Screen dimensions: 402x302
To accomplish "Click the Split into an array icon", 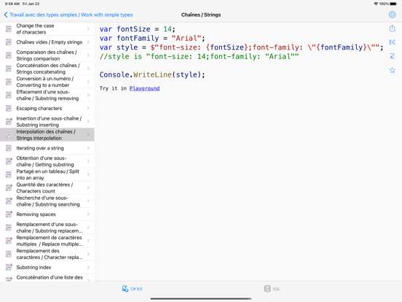I will click(x=9, y=174).
